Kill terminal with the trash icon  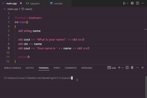(132, 68)
